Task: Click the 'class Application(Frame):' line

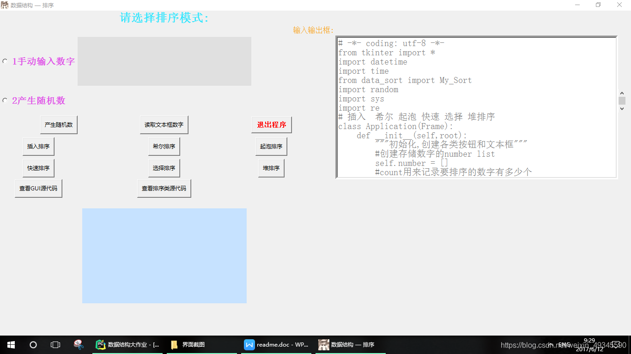Action: coord(396,126)
